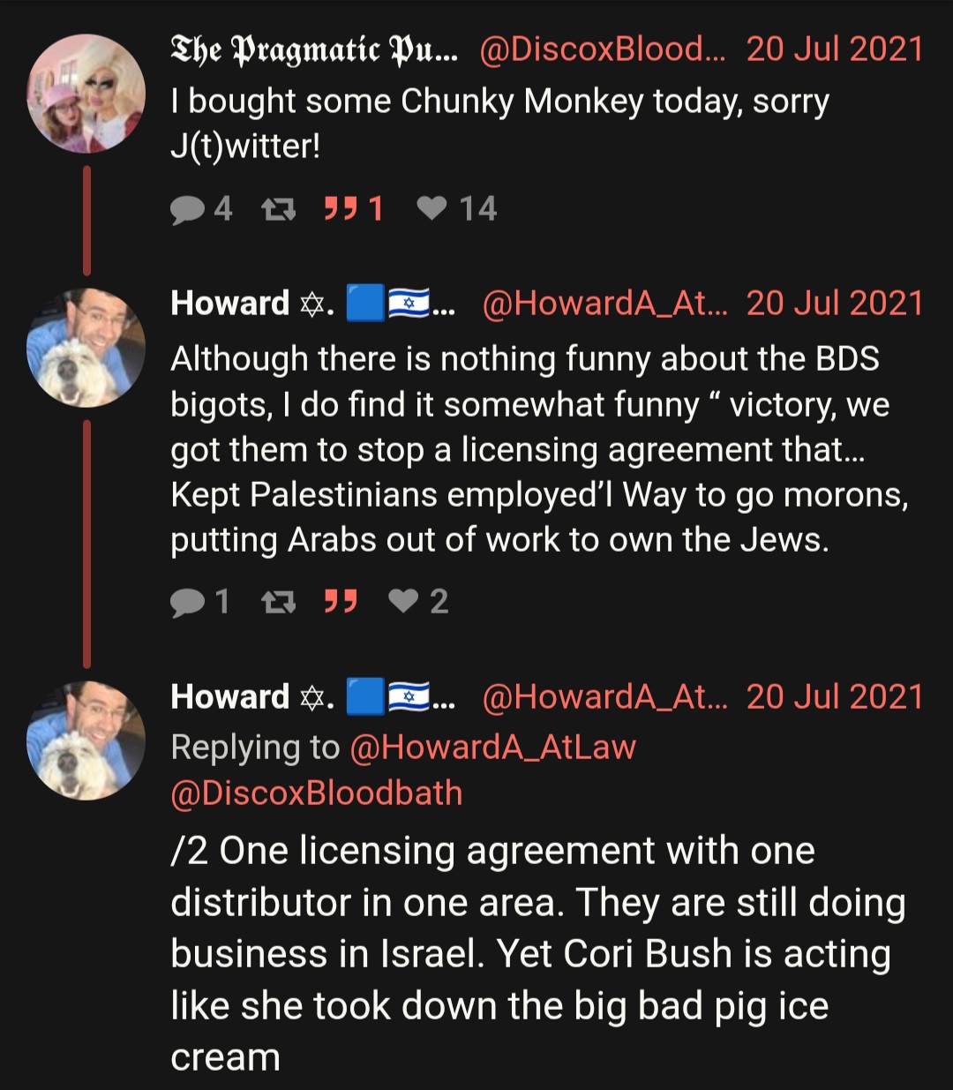This screenshot has height=1090, width=953.
Task: Open quotes of the Chunky Monkey tweet
Action: click(353, 209)
